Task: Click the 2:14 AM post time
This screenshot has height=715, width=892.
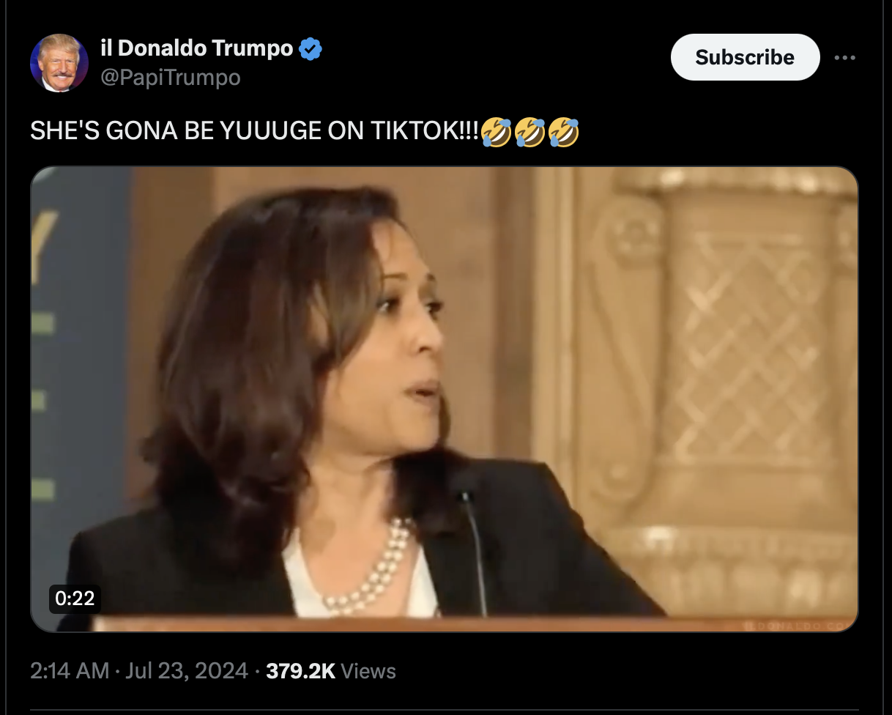Action: (70, 670)
